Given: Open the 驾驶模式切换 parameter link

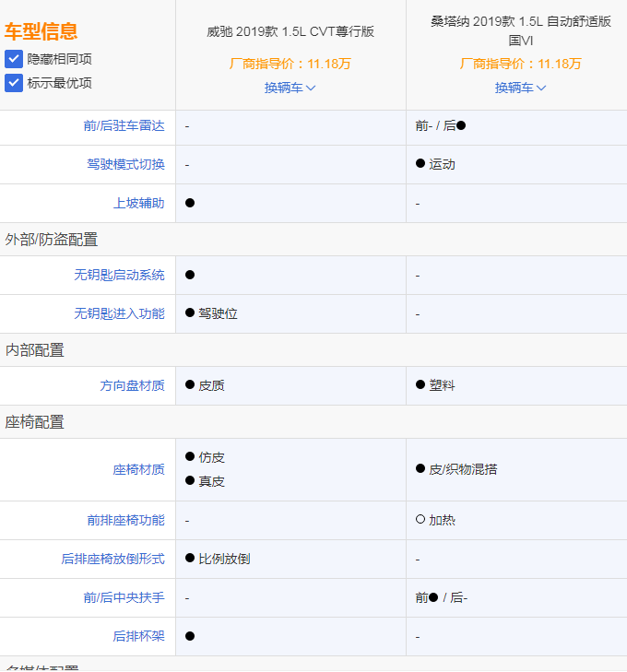Looking at the screenshot, I should pos(125,165).
